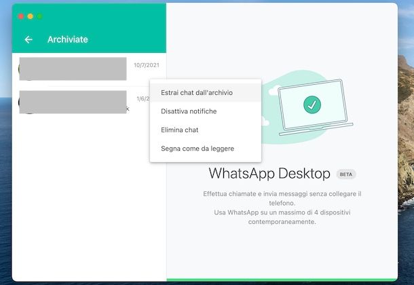Select 'Estrai chat dall'archivio' menu entry
The height and width of the screenshot is (285, 414).
pyautogui.click(x=206, y=92)
